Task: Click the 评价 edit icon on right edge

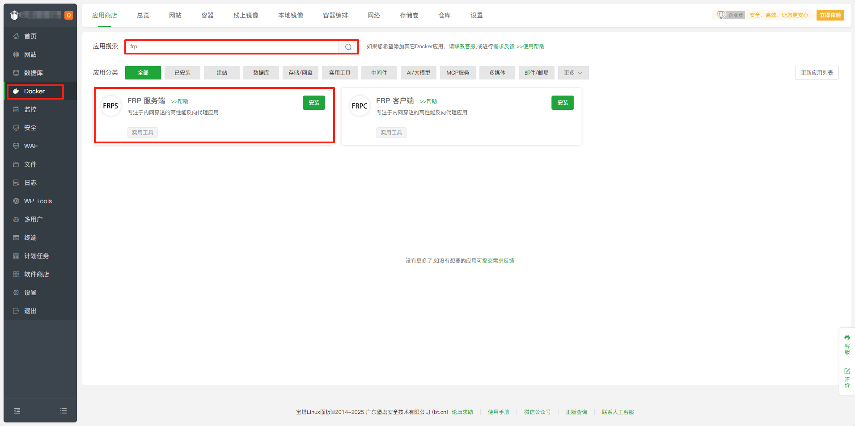Action: click(x=847, y=371)
